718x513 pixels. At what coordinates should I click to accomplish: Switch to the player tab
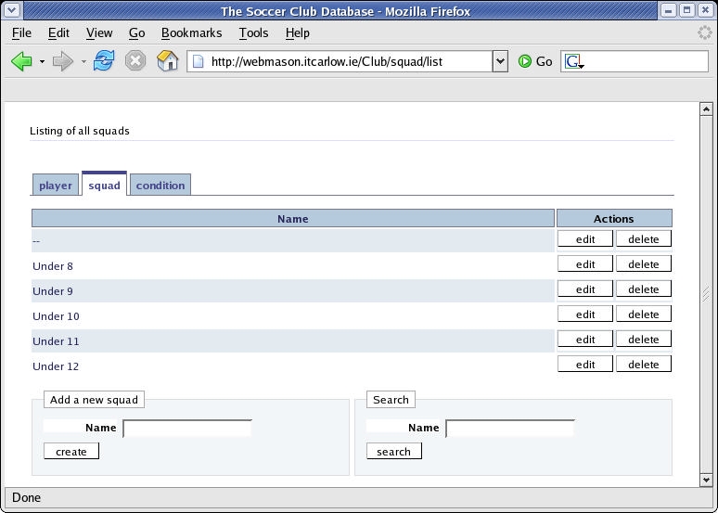click(x=56, y=186)
